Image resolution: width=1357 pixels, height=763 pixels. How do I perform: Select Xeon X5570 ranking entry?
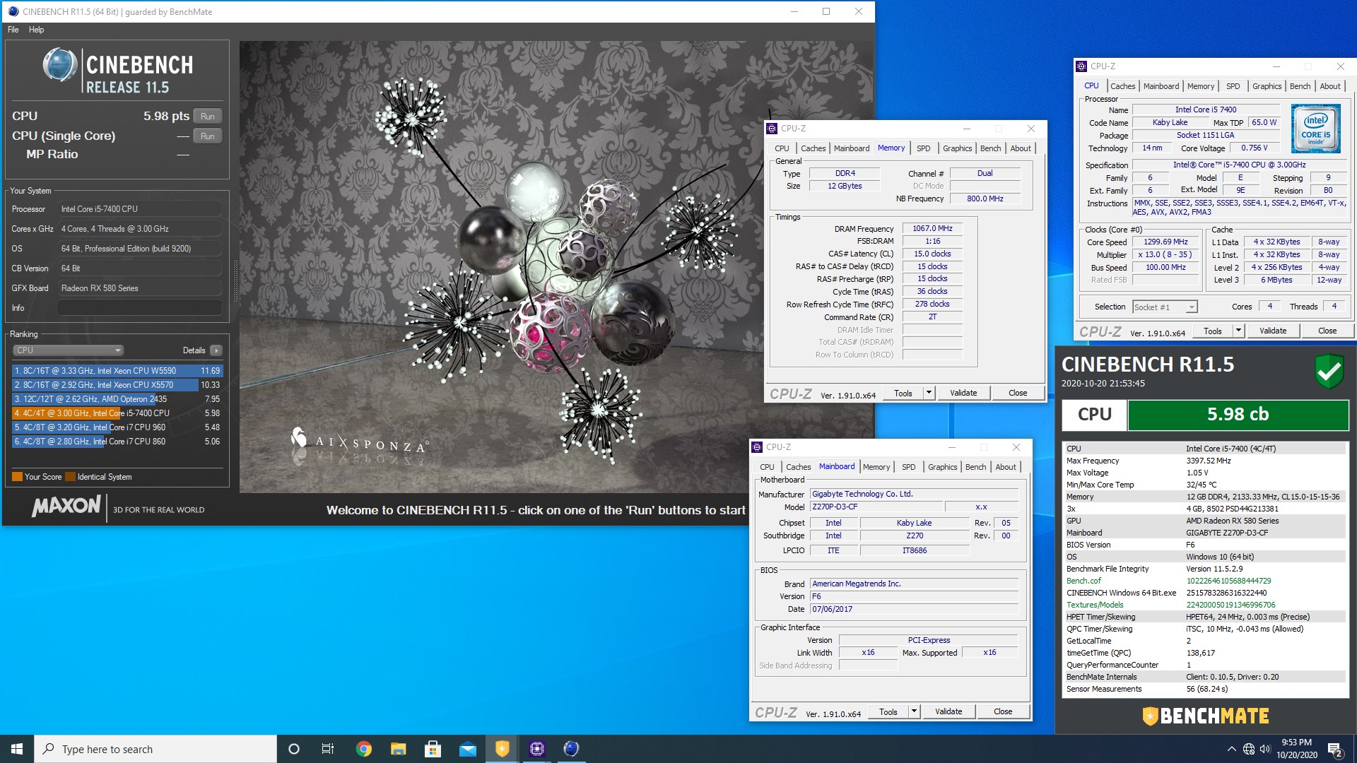(117, 385)
